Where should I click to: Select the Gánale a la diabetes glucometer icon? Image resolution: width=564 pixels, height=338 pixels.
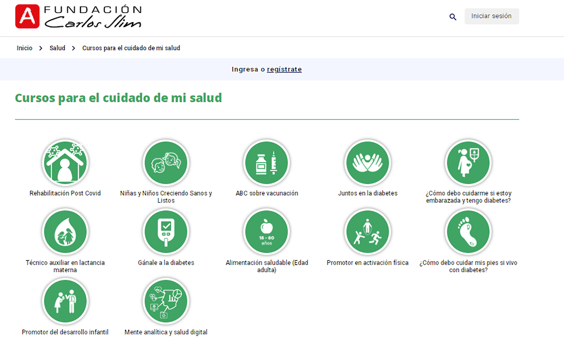(165, 232)
